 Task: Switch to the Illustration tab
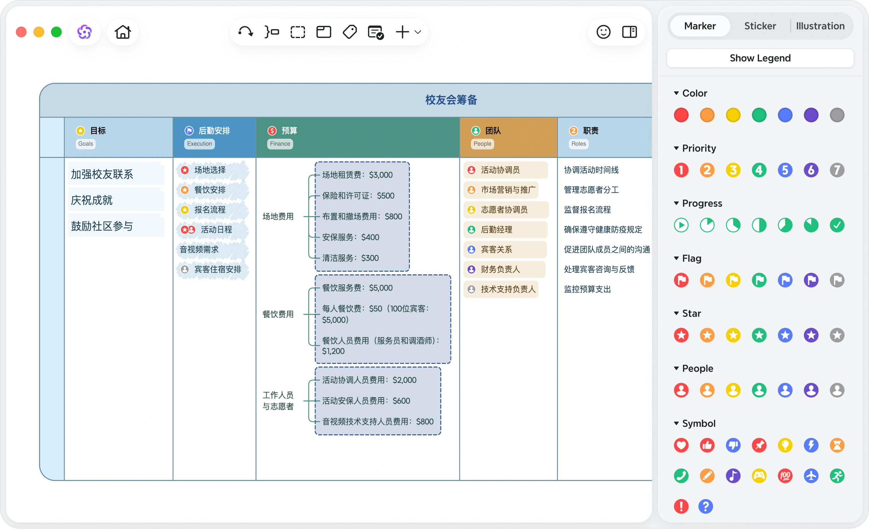820,26
